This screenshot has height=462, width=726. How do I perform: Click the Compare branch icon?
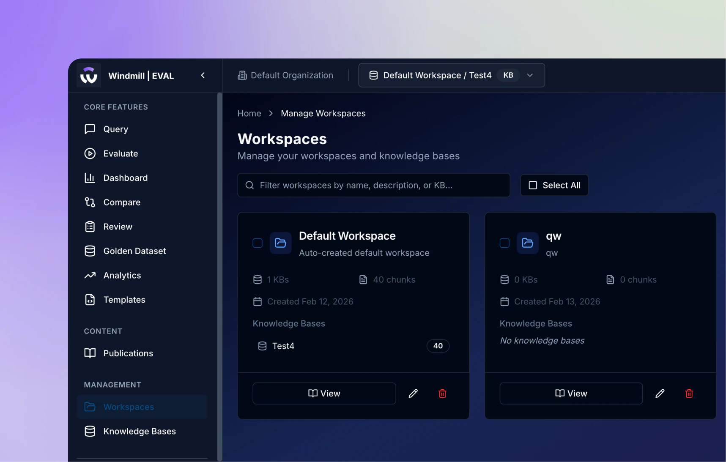coord(90,202)
